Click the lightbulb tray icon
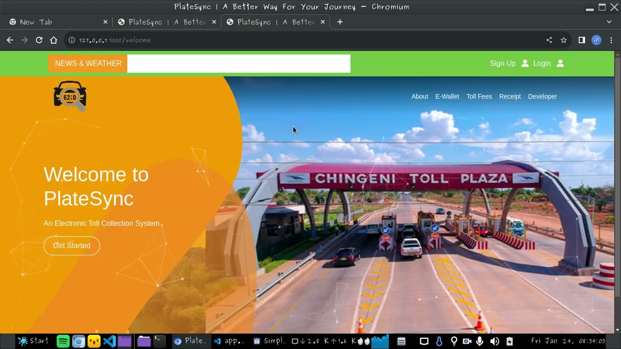The height and width of the screenshot is (349, 621). pyautogui.click(x=454, y=341)
